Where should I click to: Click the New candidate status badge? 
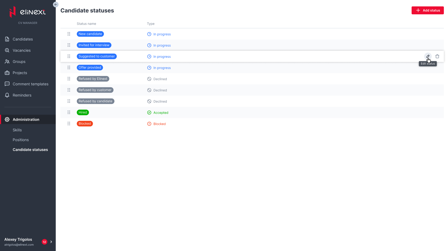click(x=90, y=34)
